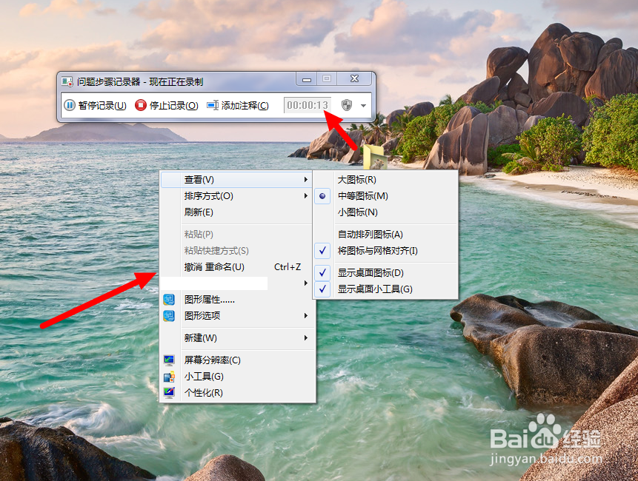Click the recorder window title text
638x481 pixels.
(x=140, y=81)
